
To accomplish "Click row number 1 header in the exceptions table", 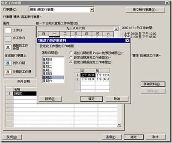I will (9, 94).
